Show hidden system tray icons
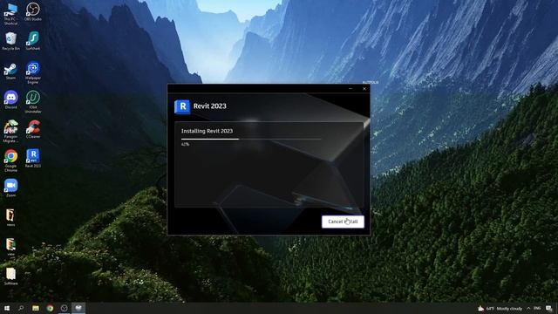The width and height of the screenshot is (558, 314). tap(528, 308)
